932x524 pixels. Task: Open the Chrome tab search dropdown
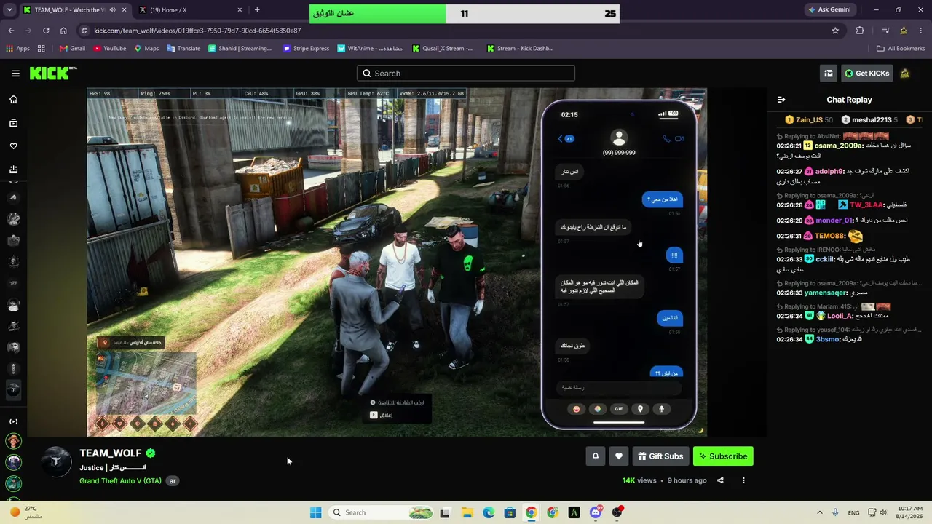pyautogui.click(x=9, y=10)
